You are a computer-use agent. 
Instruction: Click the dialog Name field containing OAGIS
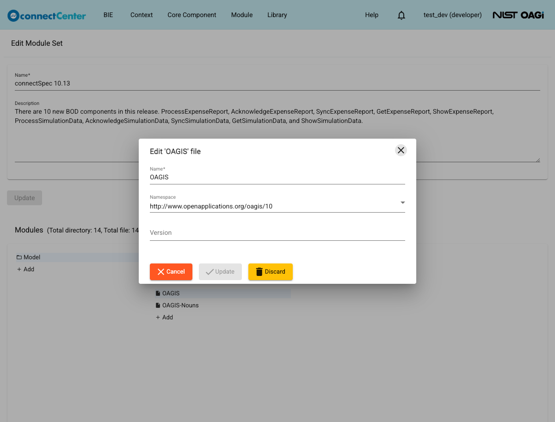277,177
